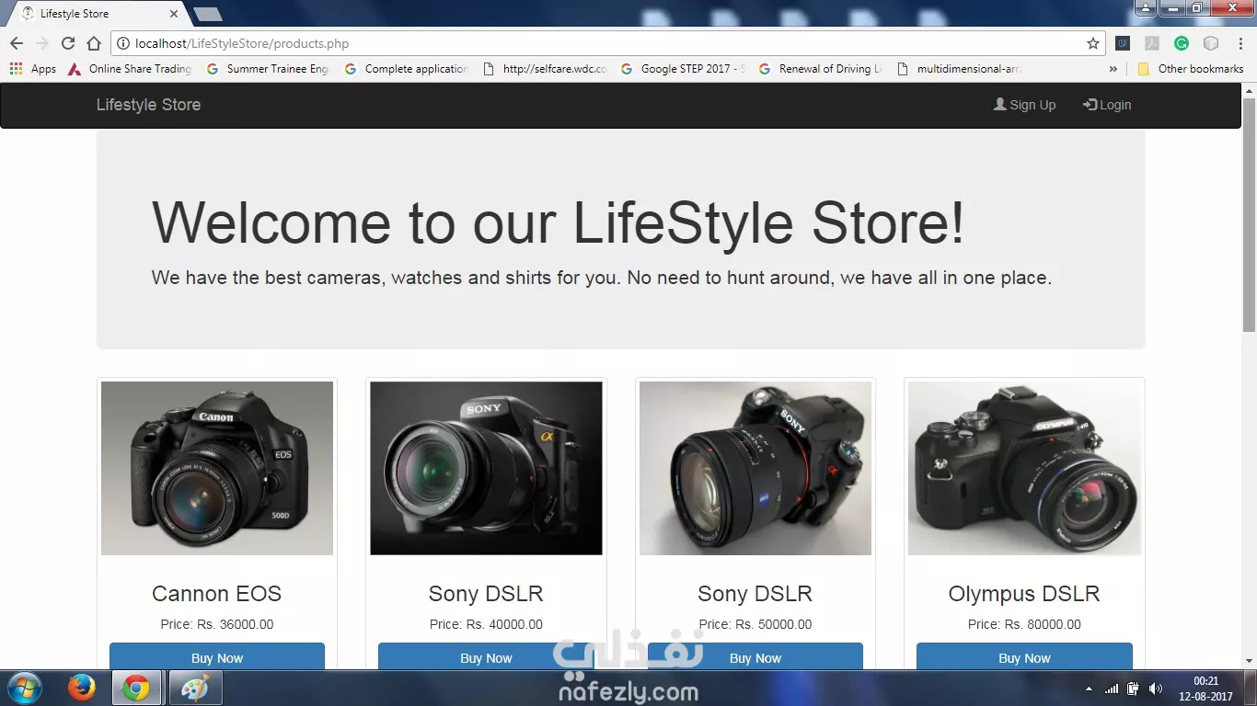Bookmark this page with the star icon
The width and height of the screenshot is (1257, 706).
point(1093,43)
